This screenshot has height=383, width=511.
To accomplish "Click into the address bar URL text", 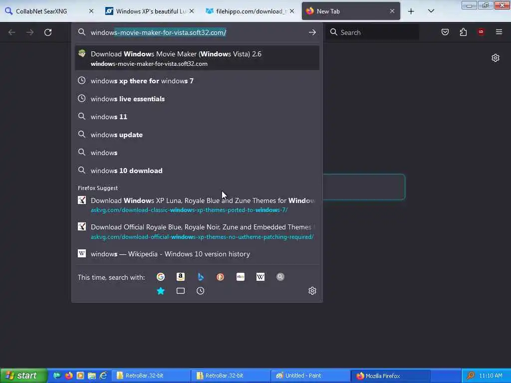I will (158, 32).
